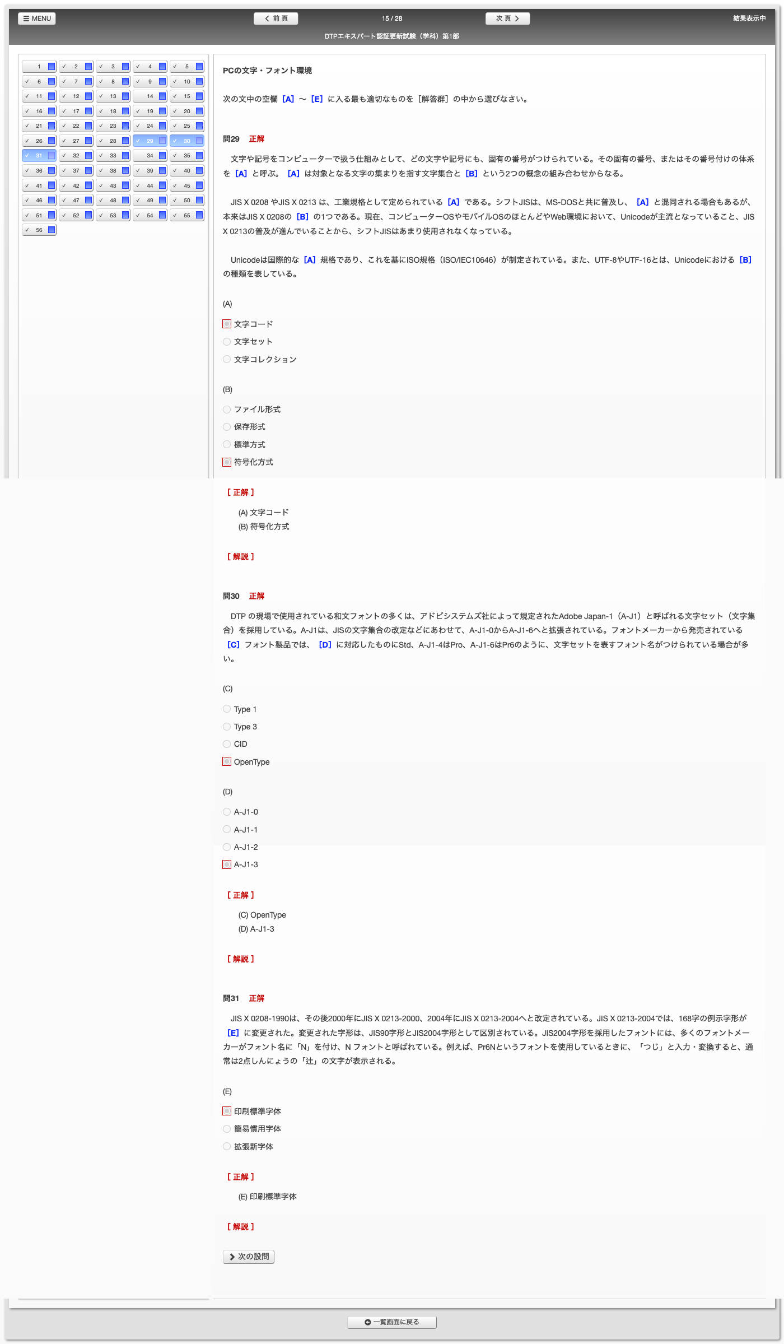Click the 次の設問 arrow button
The height and width of the screenshot is (1344, 784).
click(249, 1257)
